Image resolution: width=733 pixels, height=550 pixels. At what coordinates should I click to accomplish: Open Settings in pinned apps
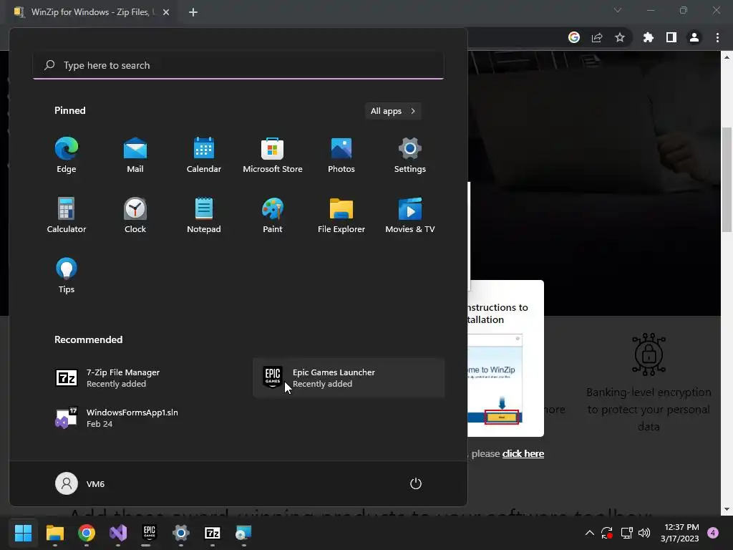tap(410, 155)
